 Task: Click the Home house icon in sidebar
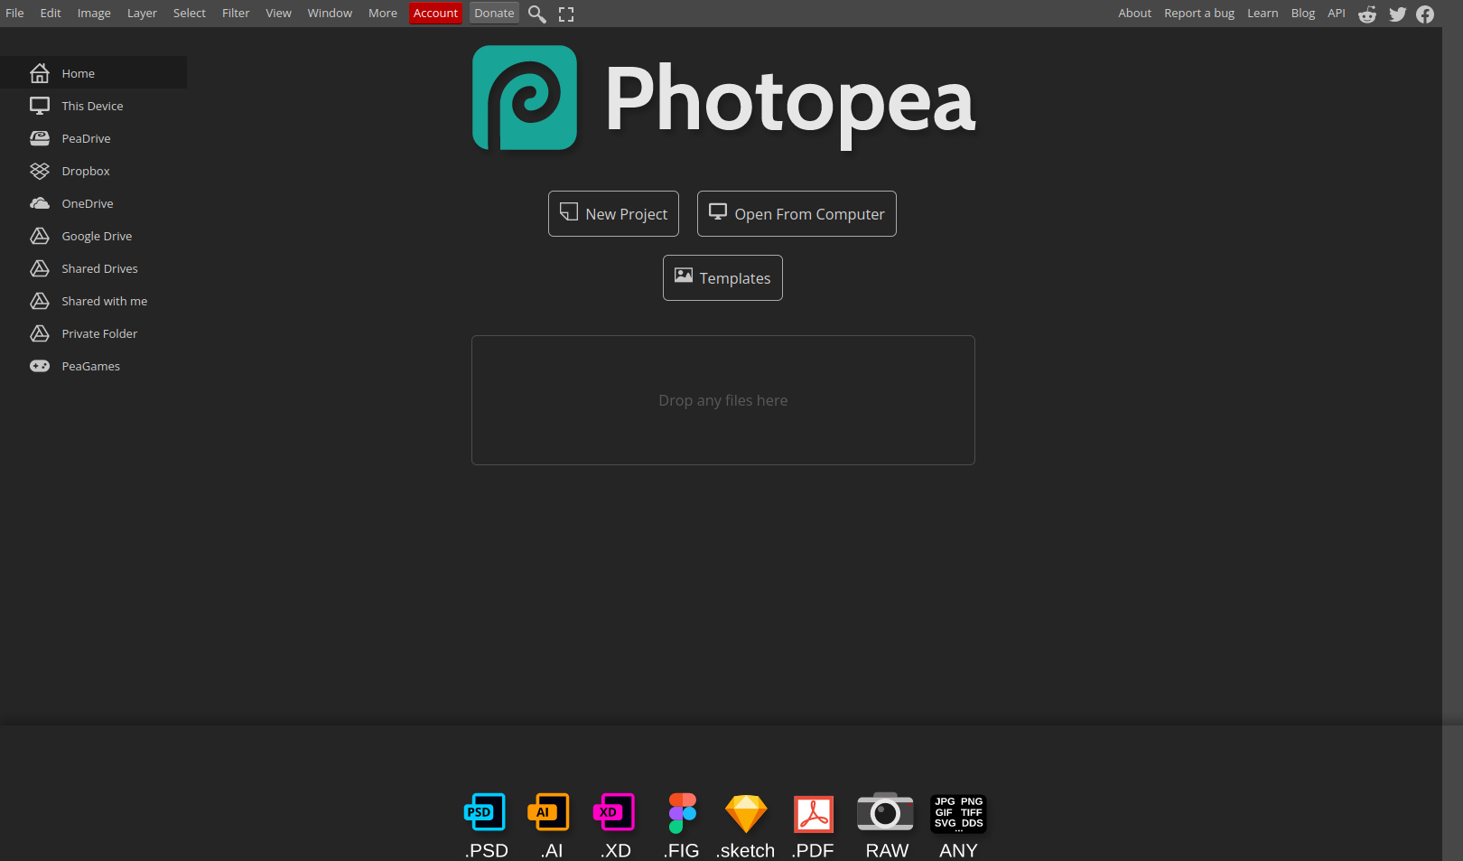point(40,73)
